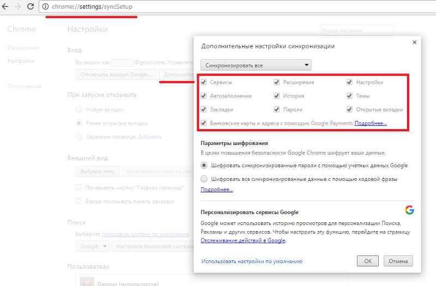The height and width of the screenshot is (286, 436).
Task: Toggle the История checkbox
Action: pyautogui.click(x=277, y=96)
